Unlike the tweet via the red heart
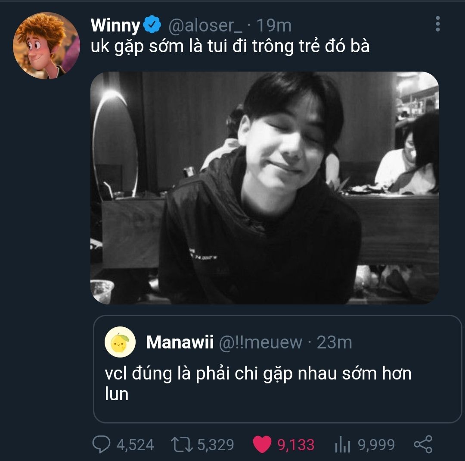This screenshot has width=465, height=461. pyautogui.click(x=262, y=445)
